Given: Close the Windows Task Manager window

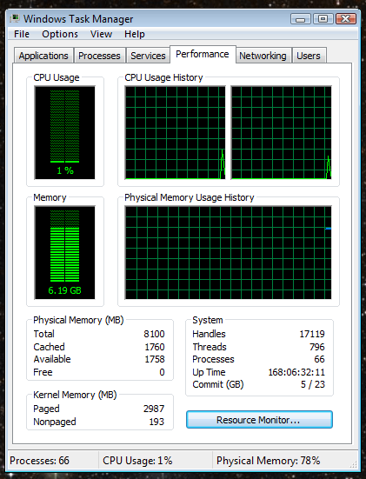Looking at the screenshot, I should 346,19.
